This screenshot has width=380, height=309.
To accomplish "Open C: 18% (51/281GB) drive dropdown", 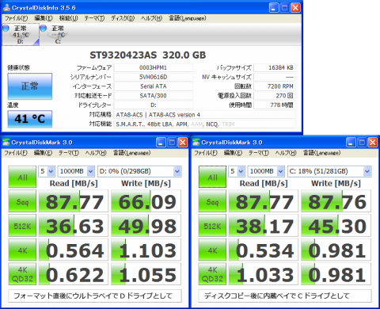I will click(329, 171).
